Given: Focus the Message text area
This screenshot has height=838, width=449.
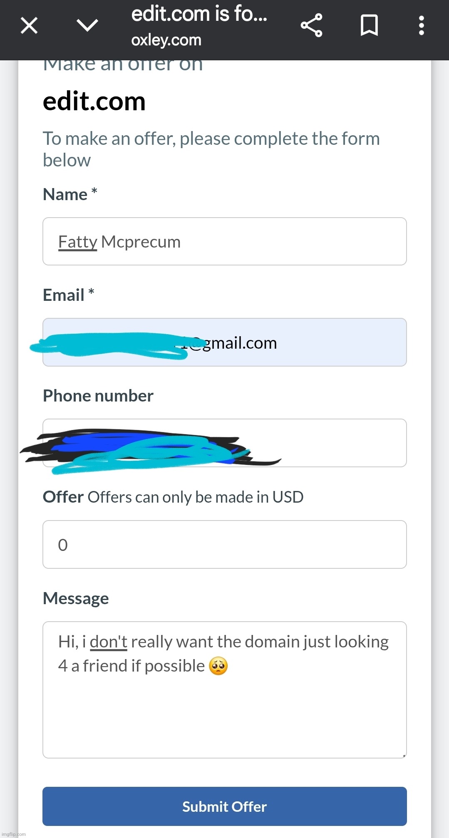Looking at the screenshot, I should (x=225, y=690).
